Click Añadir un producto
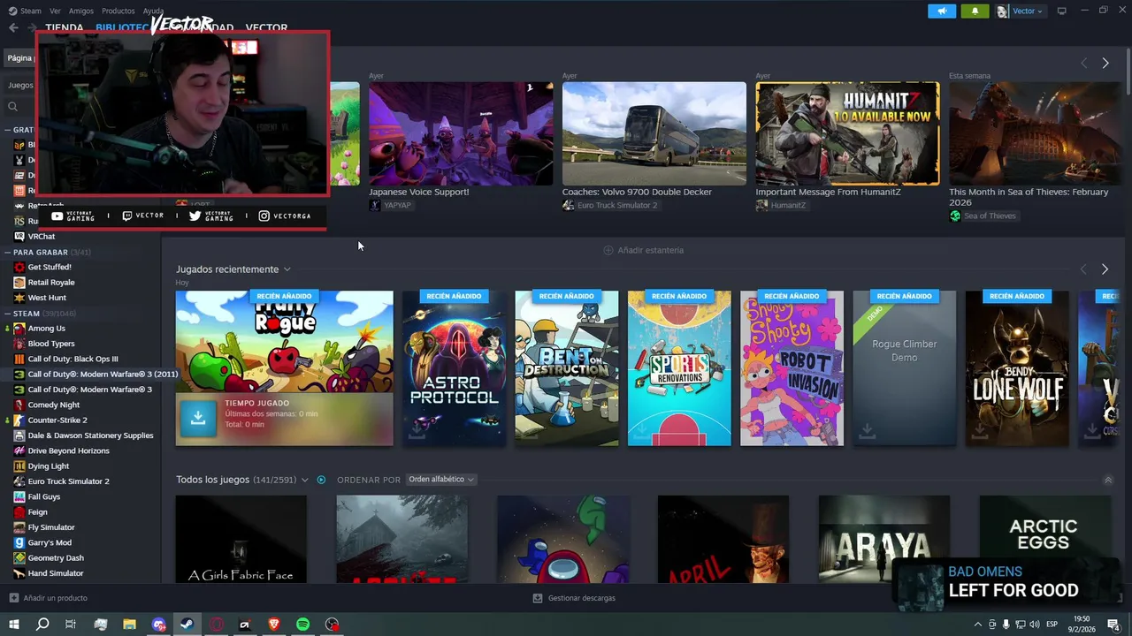The image size is (1132, 636). pyautogui.click(x=49, y=598)
